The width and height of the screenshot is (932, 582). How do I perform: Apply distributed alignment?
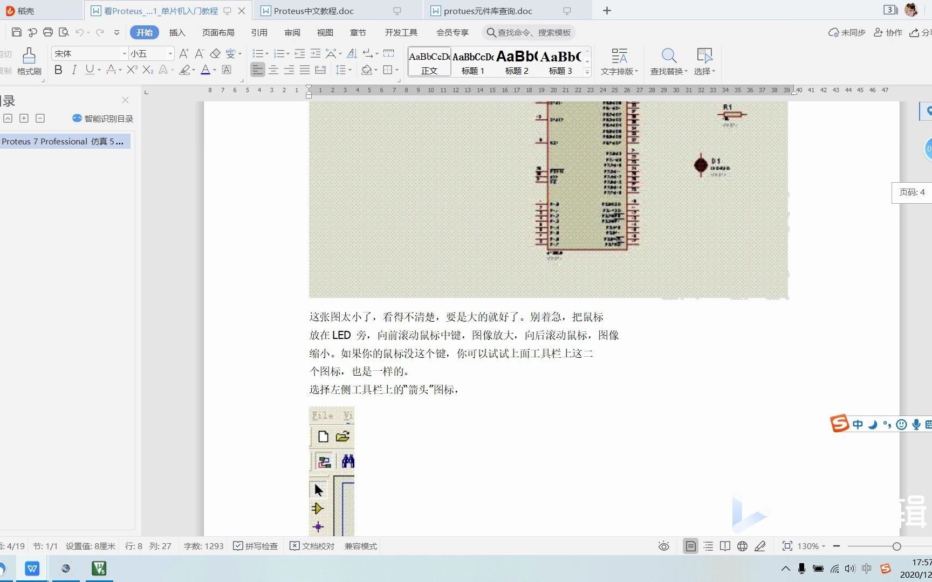(x=320, y=70)
